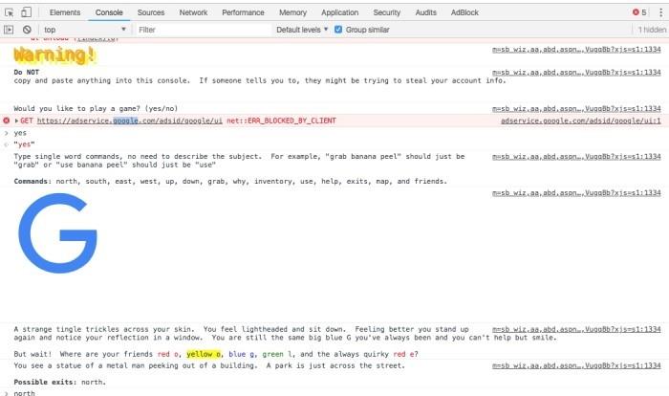This screenshot has height=396, width=669.
Task: Click the big blue Google G logo
Action: tap(57, 233)
